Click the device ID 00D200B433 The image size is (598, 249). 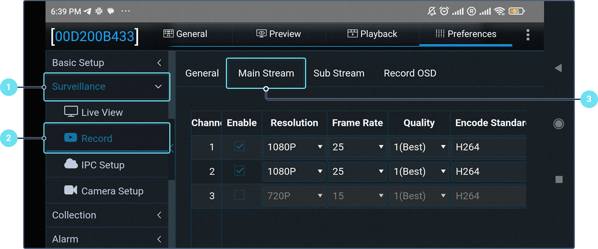pos(95,37)
